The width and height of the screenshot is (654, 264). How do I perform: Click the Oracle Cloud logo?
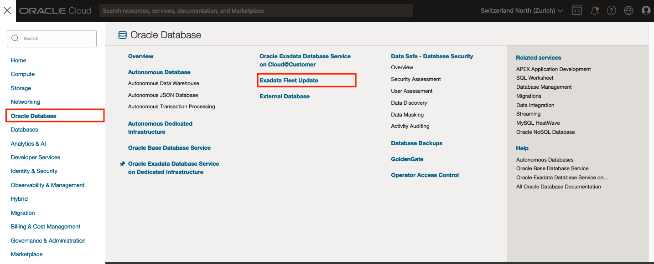pos(55,10)
